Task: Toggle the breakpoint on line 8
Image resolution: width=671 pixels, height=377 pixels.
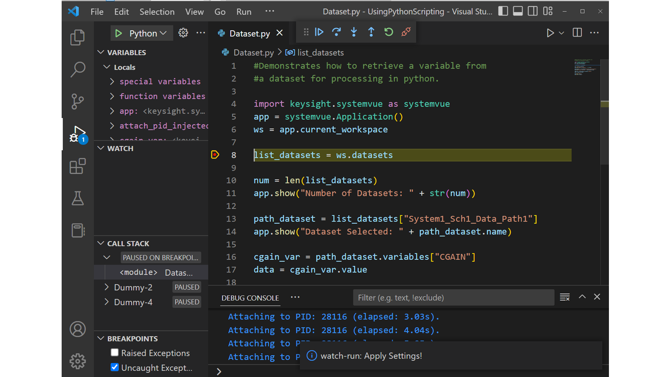Action: pyautogui.click(x=215, y=155)
